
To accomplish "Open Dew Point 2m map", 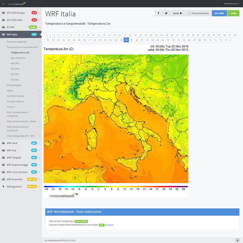I will pyautogui.click(x=18, y=58).
